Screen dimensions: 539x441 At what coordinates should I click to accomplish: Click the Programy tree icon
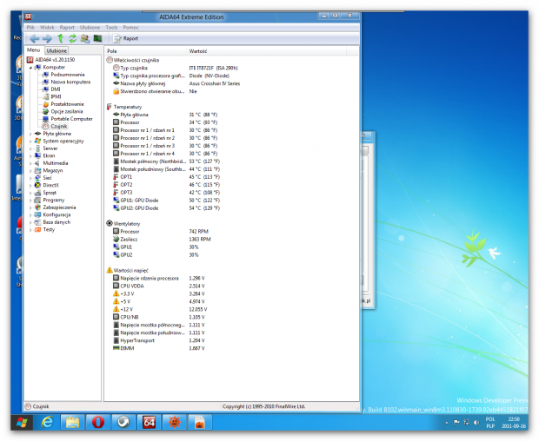[x=37, y=200]
